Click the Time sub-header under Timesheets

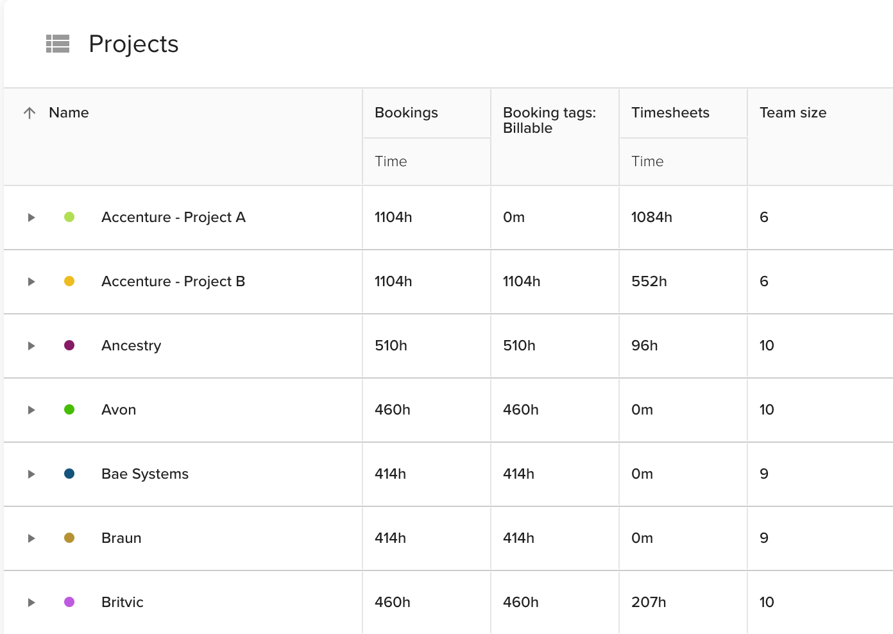[647, 162]
